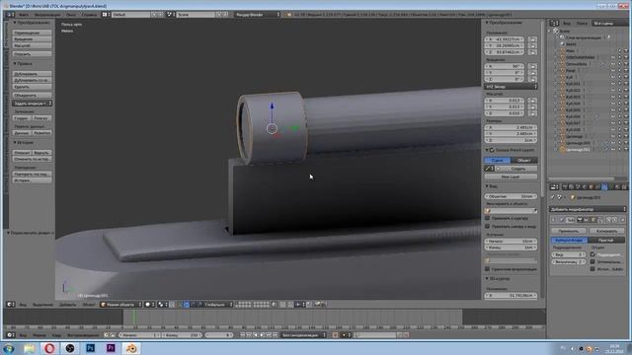632x355 pixels.
Task: Click the Удалить button in tool shelf
Action: pyautogui.click(x=32, y=87)
